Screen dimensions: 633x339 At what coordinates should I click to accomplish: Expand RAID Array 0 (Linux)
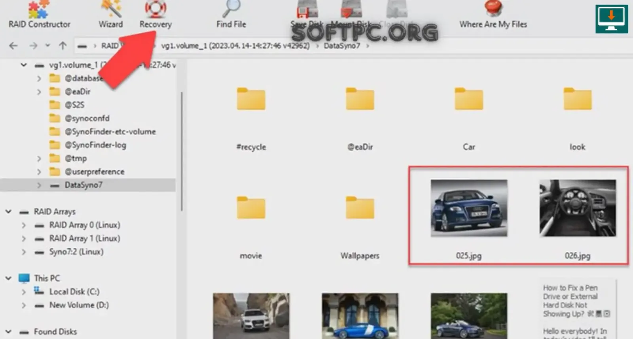(24, 225)
